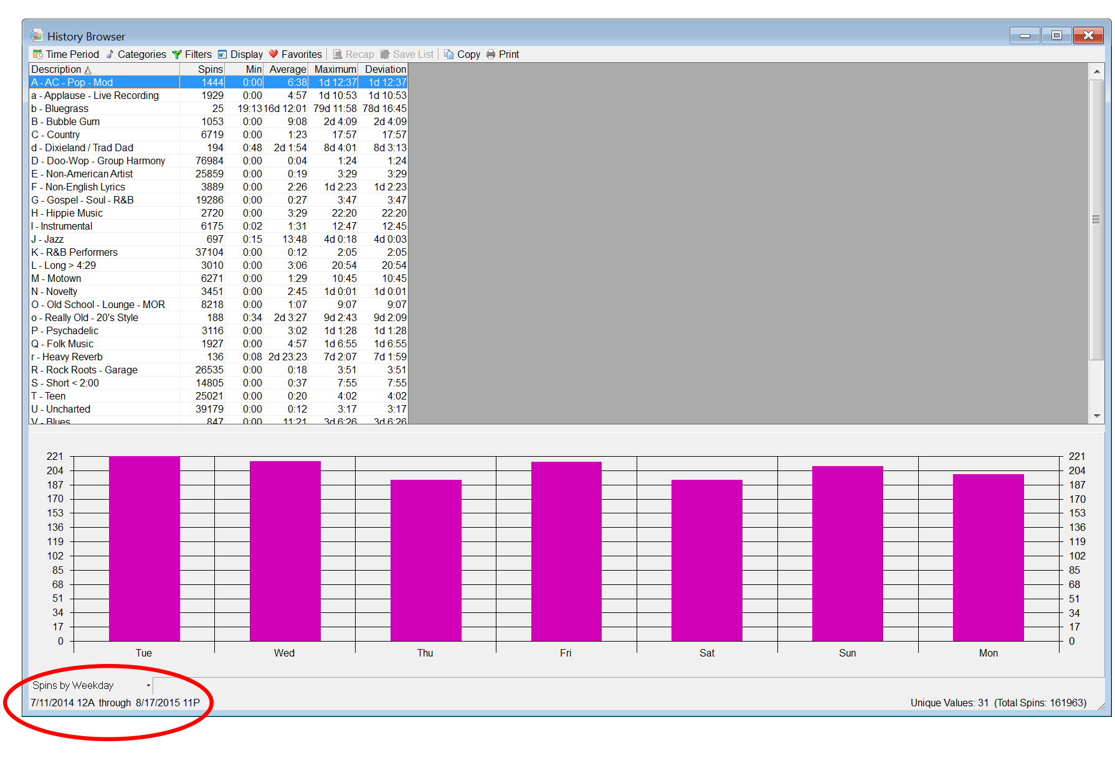The width and height of the screenshot is (1115, 776).
Task: Maximize the History Browser window
Action: 1056,35
